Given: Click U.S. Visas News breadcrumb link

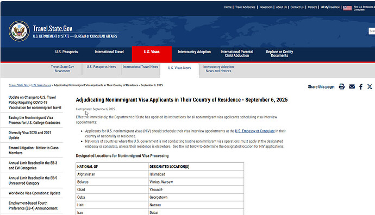Looking at the screenshot, I should tap(41, 85).
